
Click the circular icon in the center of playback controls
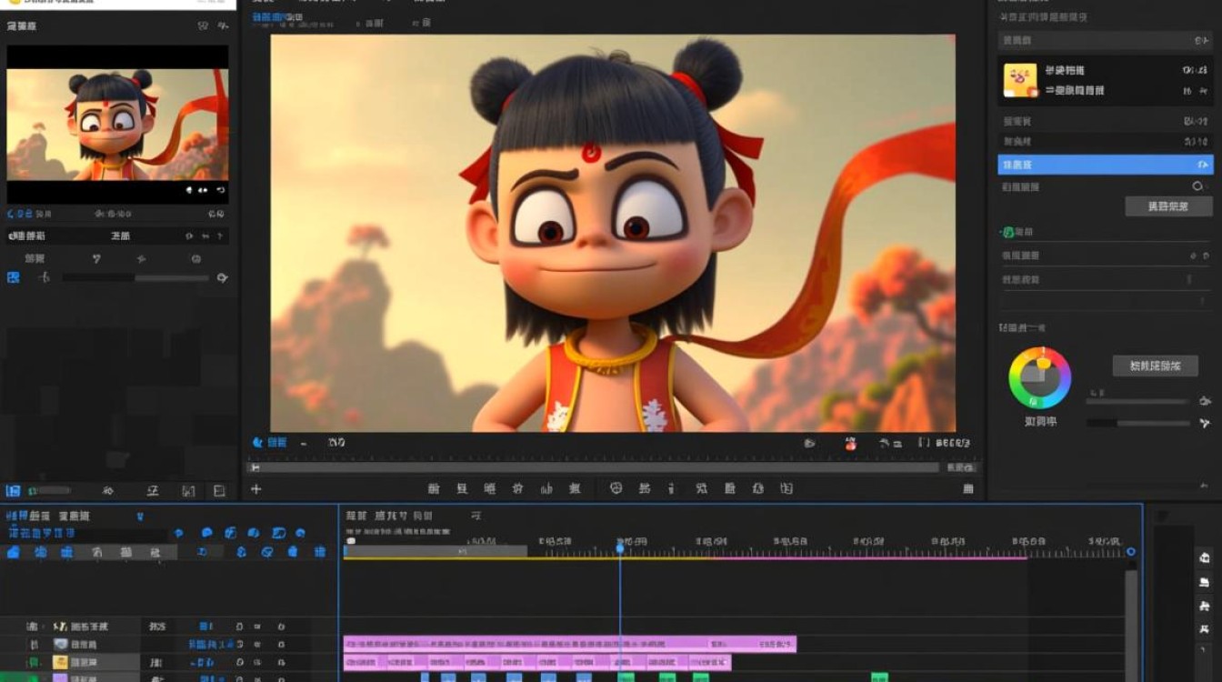tap(616, 488)
